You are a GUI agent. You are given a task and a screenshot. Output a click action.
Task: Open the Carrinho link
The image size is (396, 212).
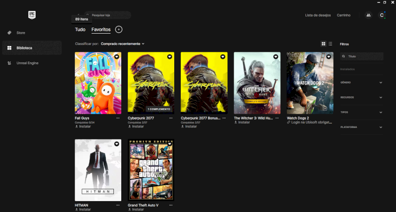coord(344,15)
